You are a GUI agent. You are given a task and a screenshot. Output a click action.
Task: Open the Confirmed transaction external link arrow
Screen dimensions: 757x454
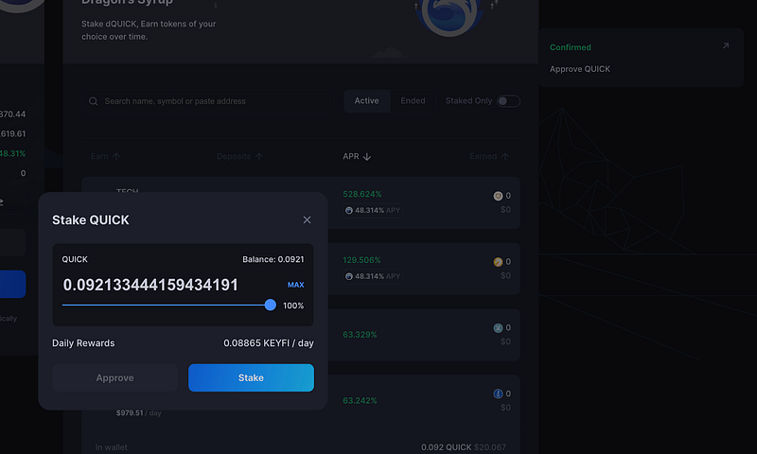(726, 45)
